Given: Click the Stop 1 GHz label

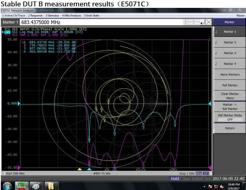Looking at the screenshot, I should point(187,173).
